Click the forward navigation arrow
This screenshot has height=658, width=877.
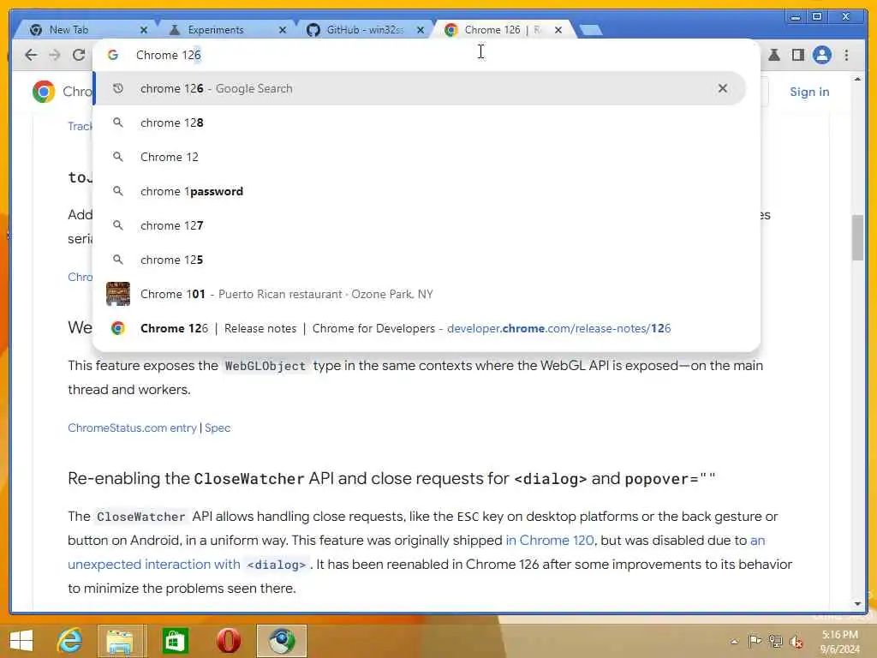54,55
